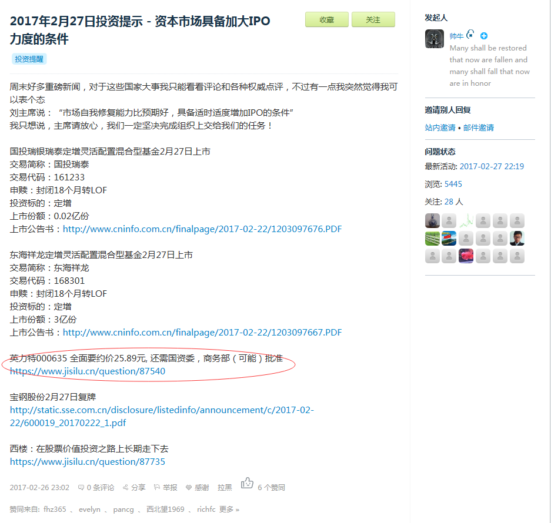Viewport: 551px width, 523px height.
Task: Open voter fhz365 profile
Action: pyautogui.click(x=55, y=509)
